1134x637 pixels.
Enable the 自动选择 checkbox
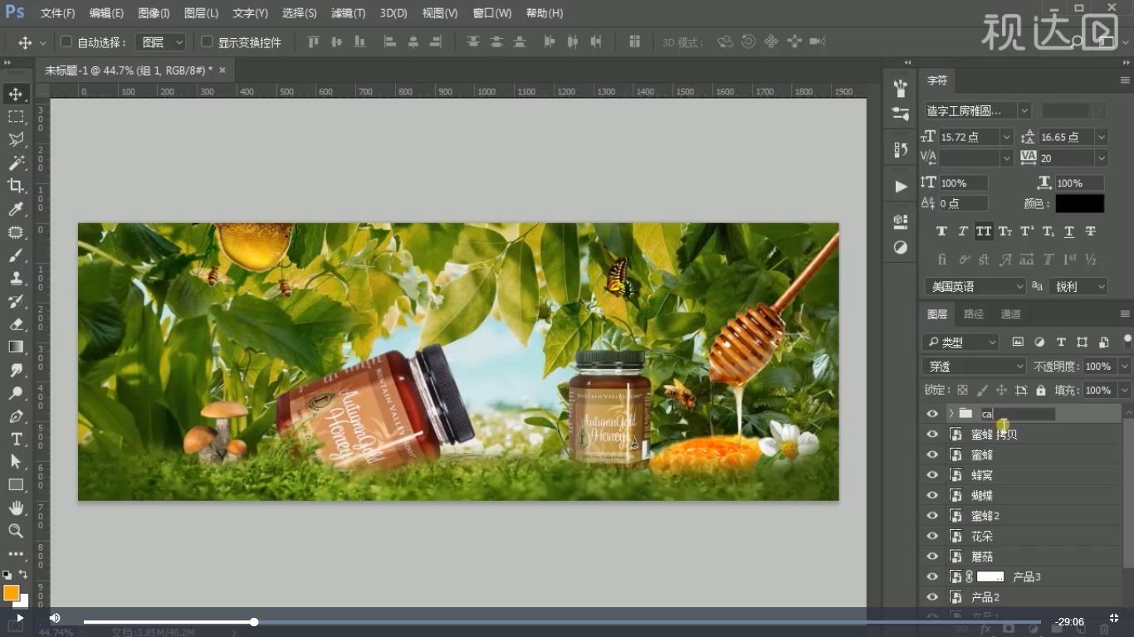coord(66,41)
